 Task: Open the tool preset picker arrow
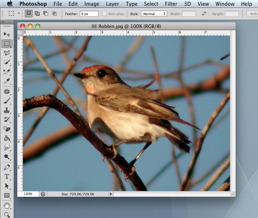point(19,13)
